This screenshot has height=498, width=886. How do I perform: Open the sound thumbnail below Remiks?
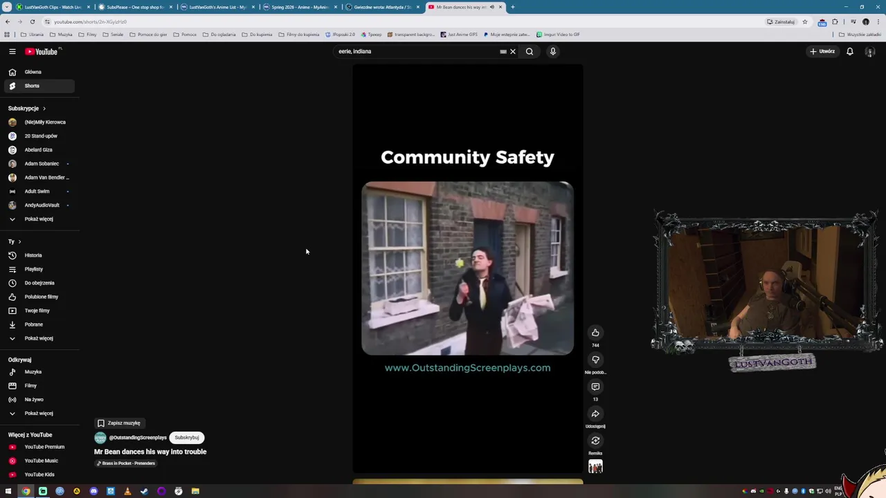point(595,467)
